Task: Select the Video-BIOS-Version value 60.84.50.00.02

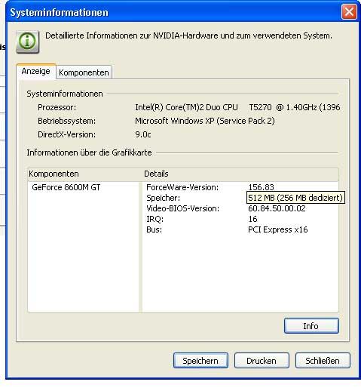Action: tap(277, 208)
